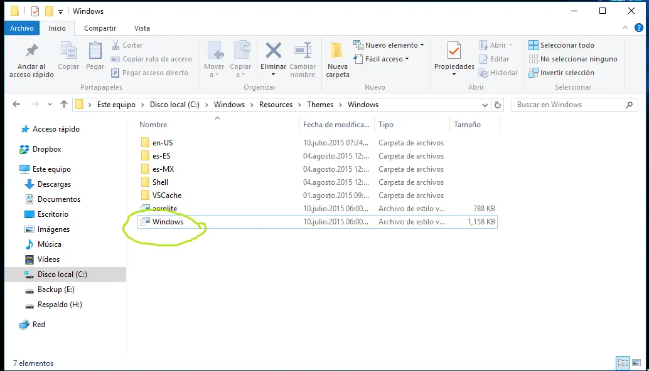The width and height of the screenshot is (649, 371).
Task: Click Historial button
Action: tap(498, 73)
